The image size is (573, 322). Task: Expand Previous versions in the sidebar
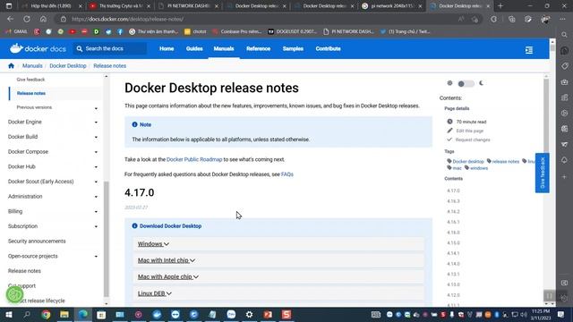pos(96,108)
